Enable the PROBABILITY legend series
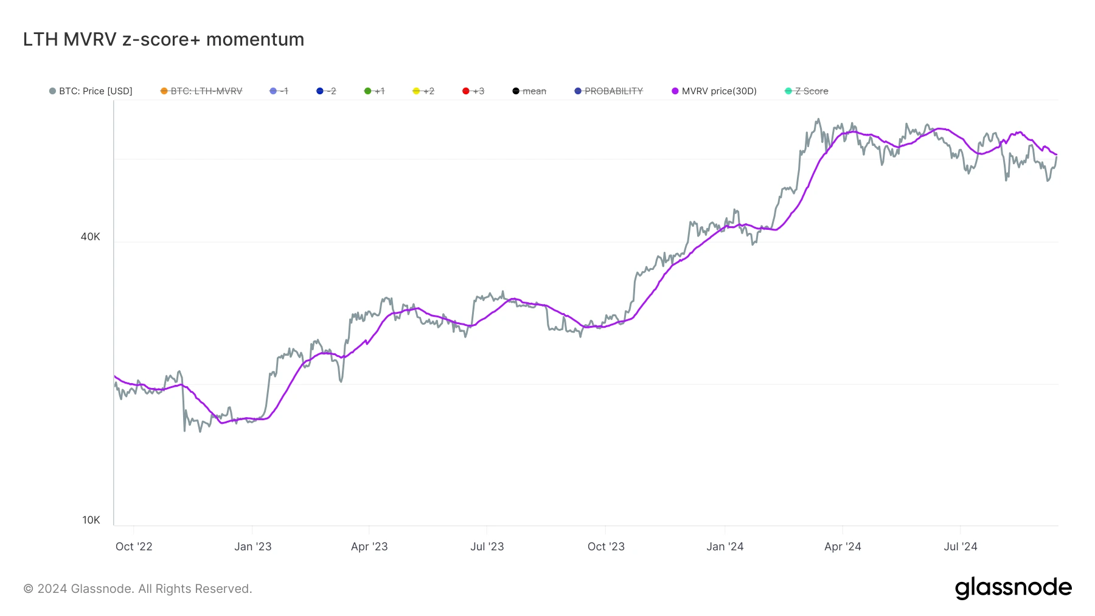The height and width of the screenshot is (616, 1095). point(608,91)
